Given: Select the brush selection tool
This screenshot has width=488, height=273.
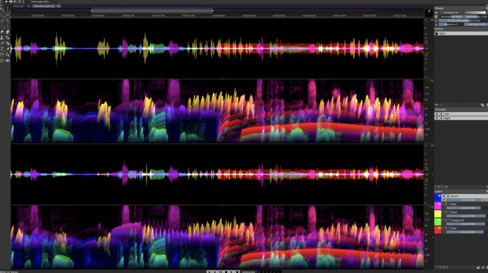Looking at the screenshot, I should (x=2, y=20).
